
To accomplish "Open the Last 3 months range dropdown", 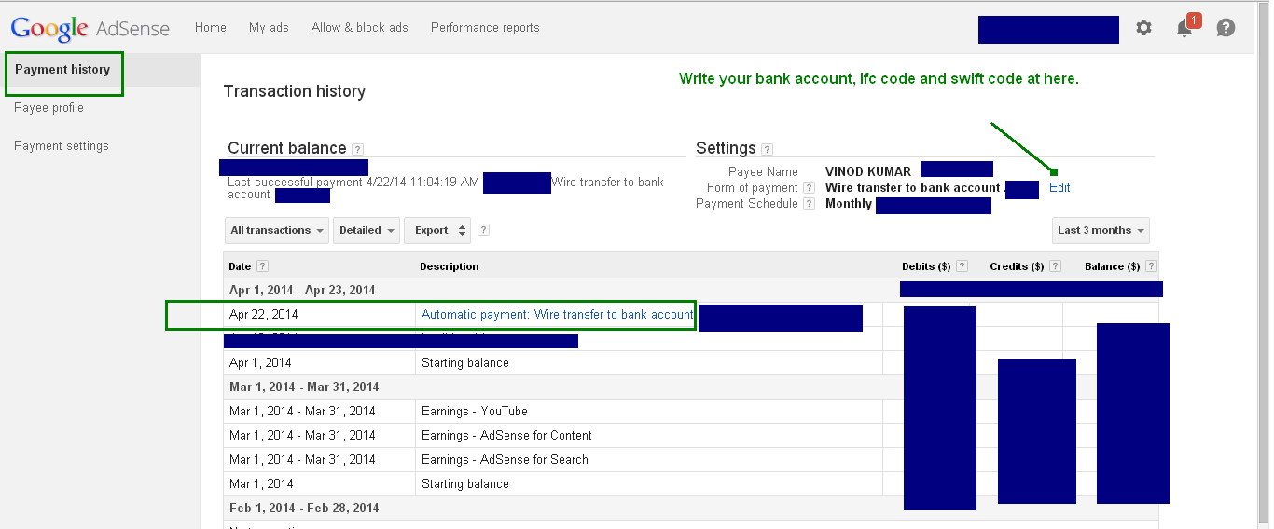I will 1101,230.
